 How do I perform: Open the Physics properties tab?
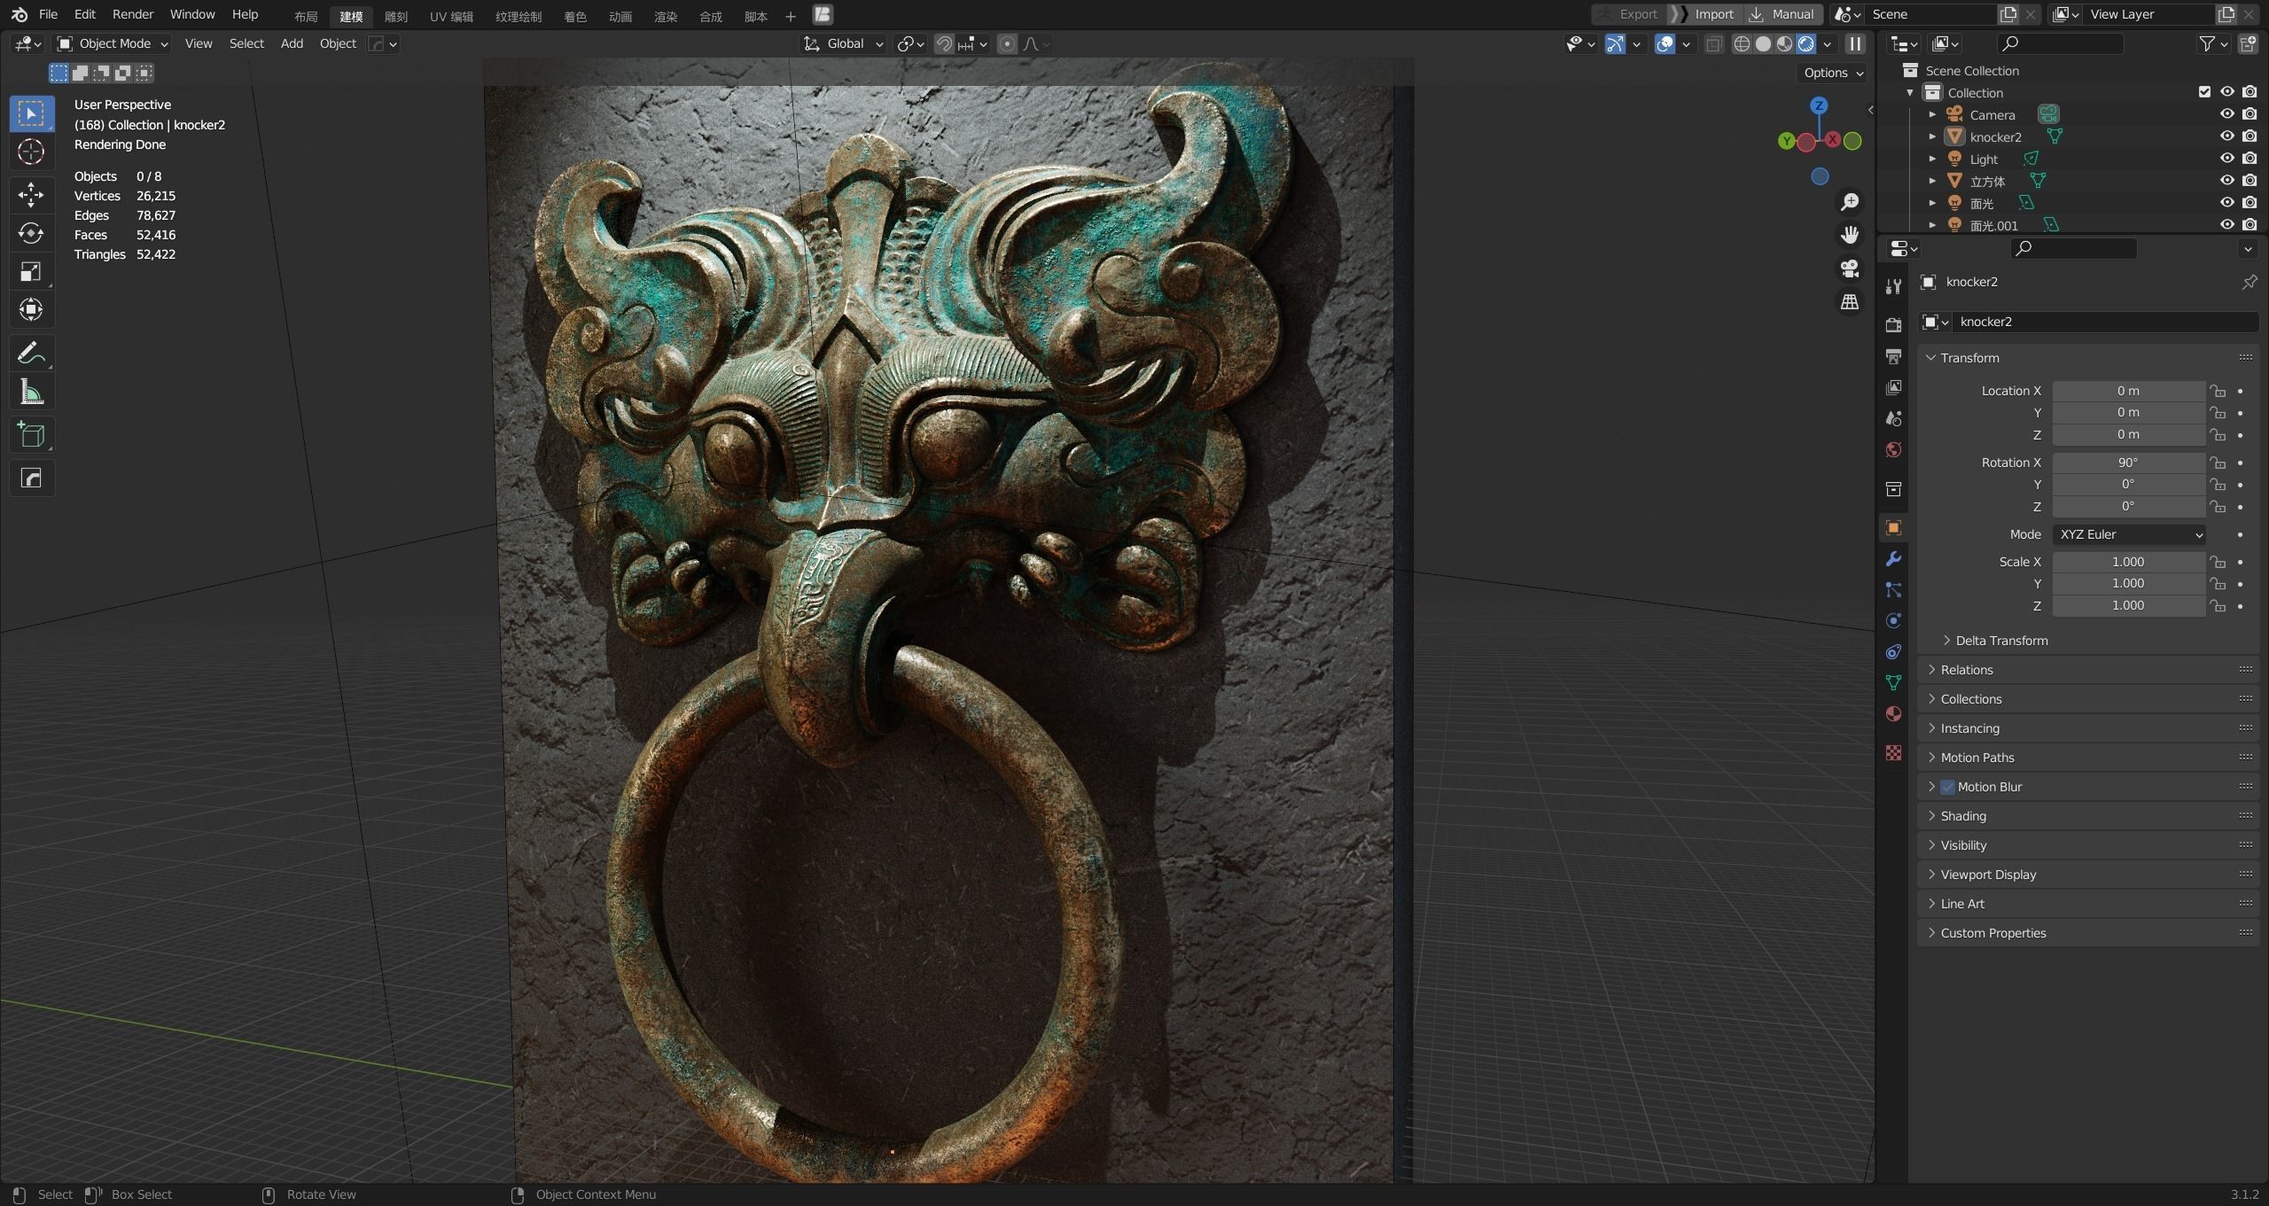(1893, 620)
